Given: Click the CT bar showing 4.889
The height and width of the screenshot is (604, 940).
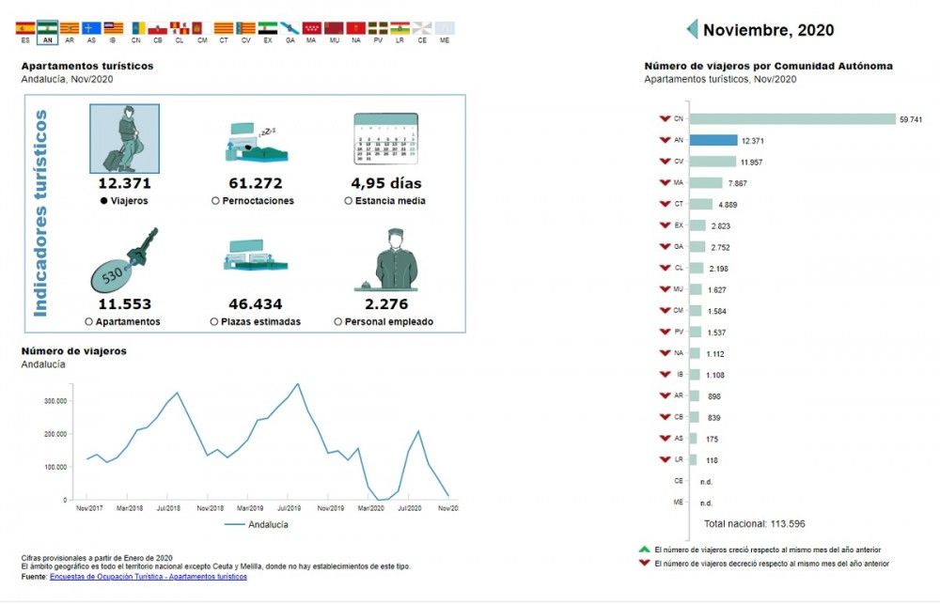Looking at the screenshot, I should [x=701, y=205].
